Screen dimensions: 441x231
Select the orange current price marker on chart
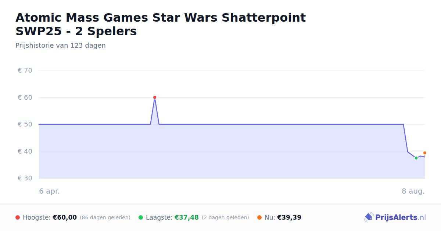click(425, 153)
